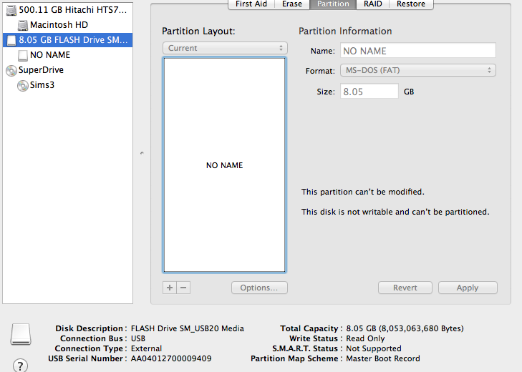The height and width of the screenshot is (372, 522).
Task: Click the 'Partition Information' heading
Action: [x=345, y=31]
